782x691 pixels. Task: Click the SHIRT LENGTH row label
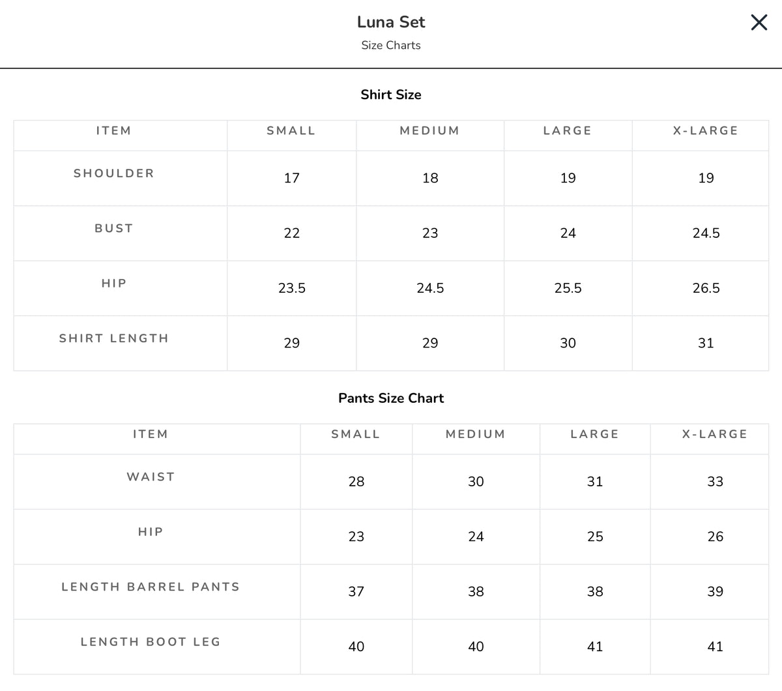(114, 338)
